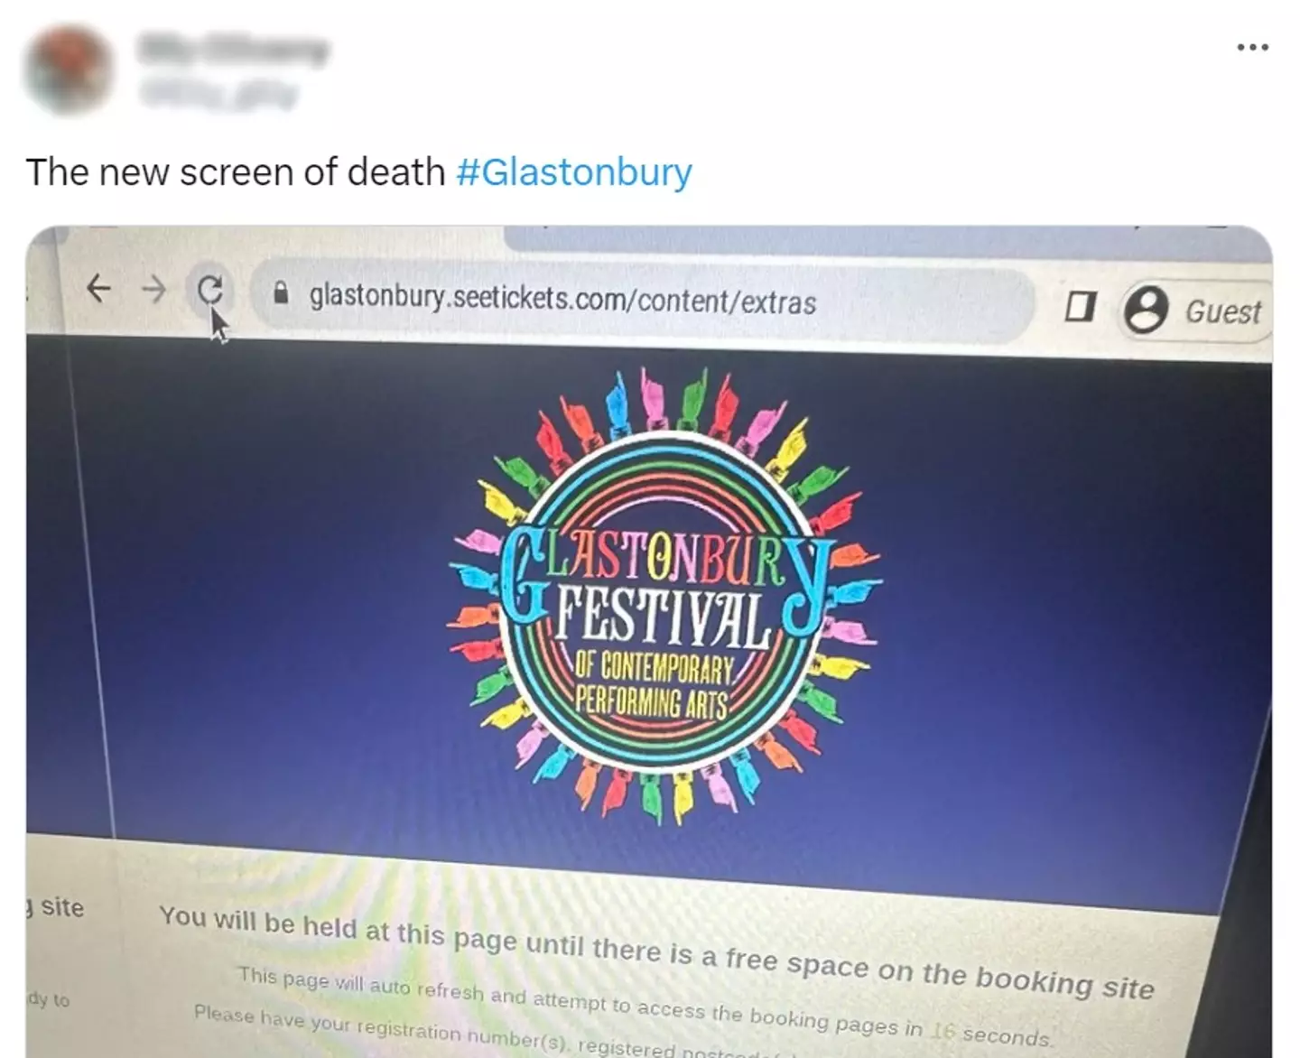Click the browser back arrow
Viewport: 1300px width, 1058px height.
97,288
